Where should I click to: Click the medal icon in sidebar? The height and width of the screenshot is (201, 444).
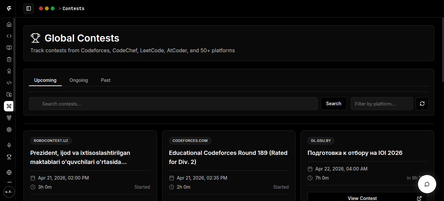pos(9,118)
